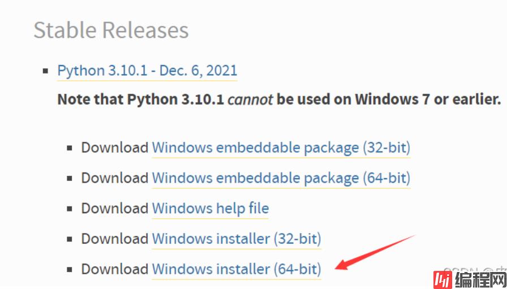Viewport: 507px width, 289px height.
Task: Click the Stable Releases heading
Action: (x=111, y=30)
